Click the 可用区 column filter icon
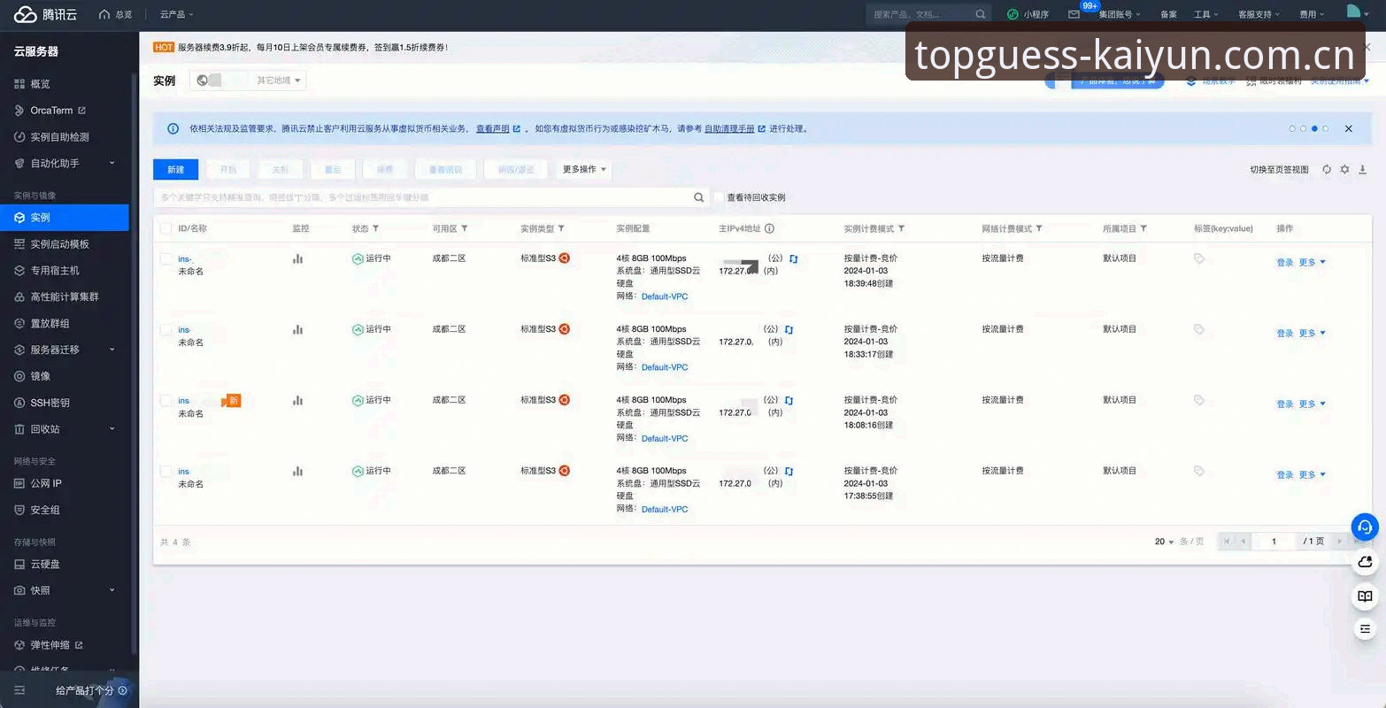 click(464, 228)
